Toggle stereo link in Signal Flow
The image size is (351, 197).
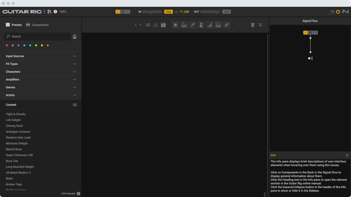[311, 33]
